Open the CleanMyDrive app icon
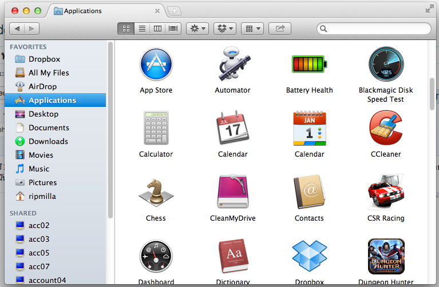 tap(232, 193)
